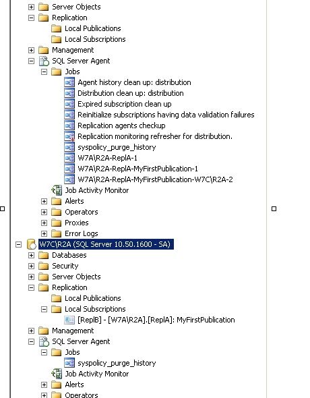Expand the Error Logs folder
The image size is (310, 398).
click(x=44, y=233)
